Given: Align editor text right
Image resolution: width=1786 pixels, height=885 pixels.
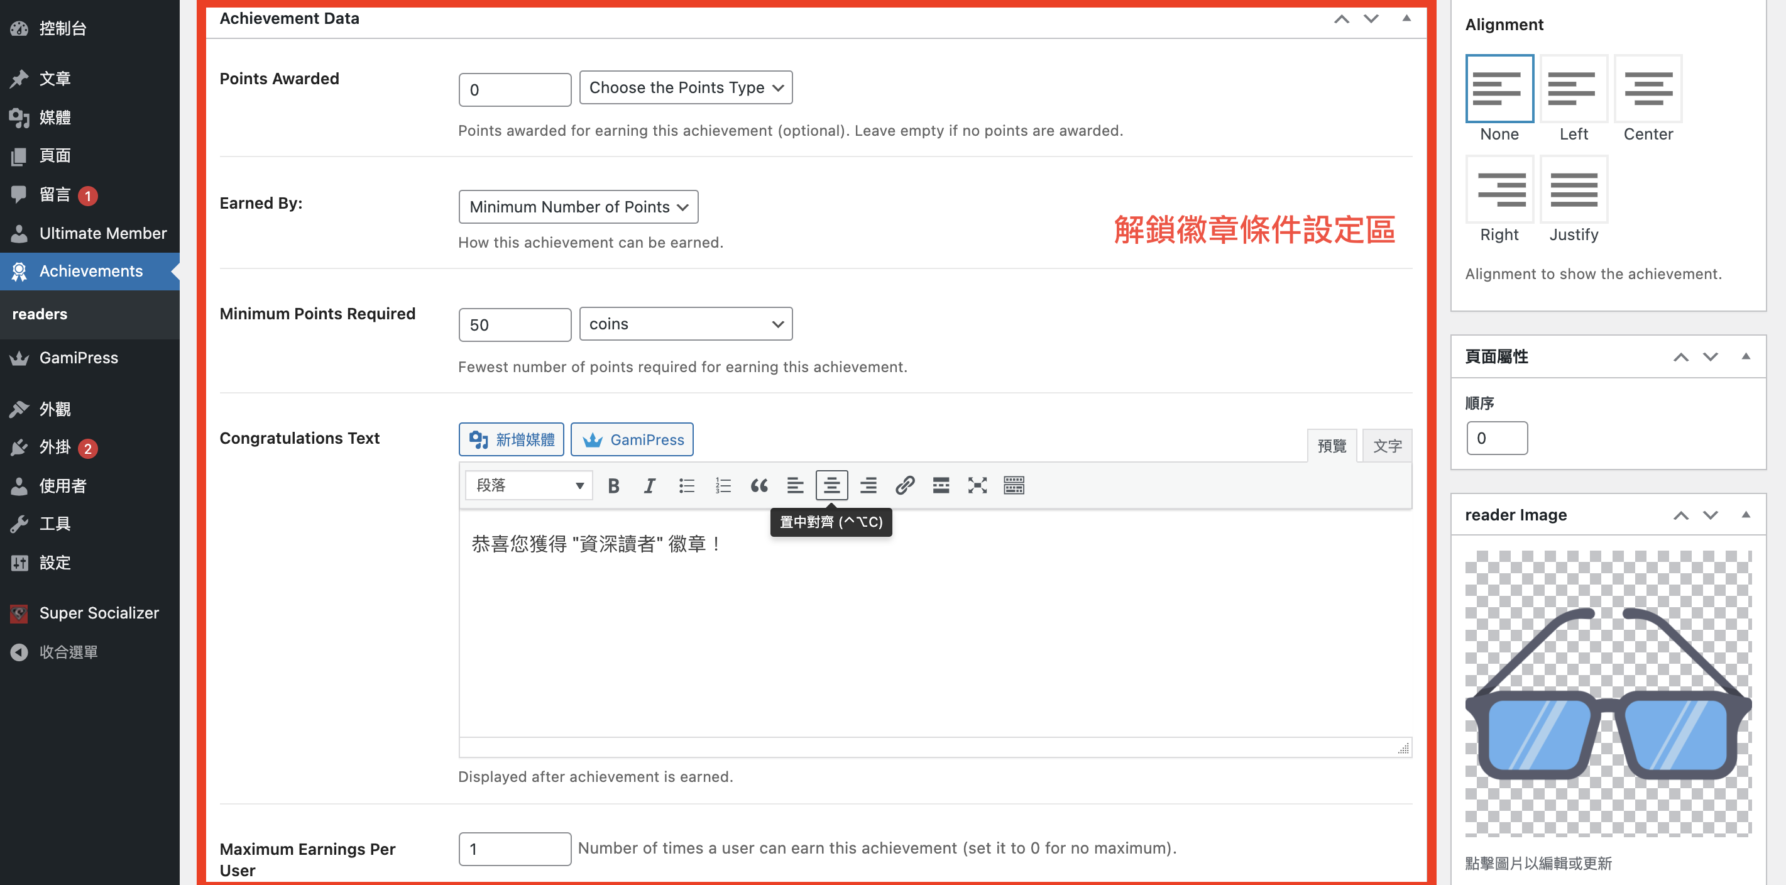Looking at the screenshot, I should (868, 485).
